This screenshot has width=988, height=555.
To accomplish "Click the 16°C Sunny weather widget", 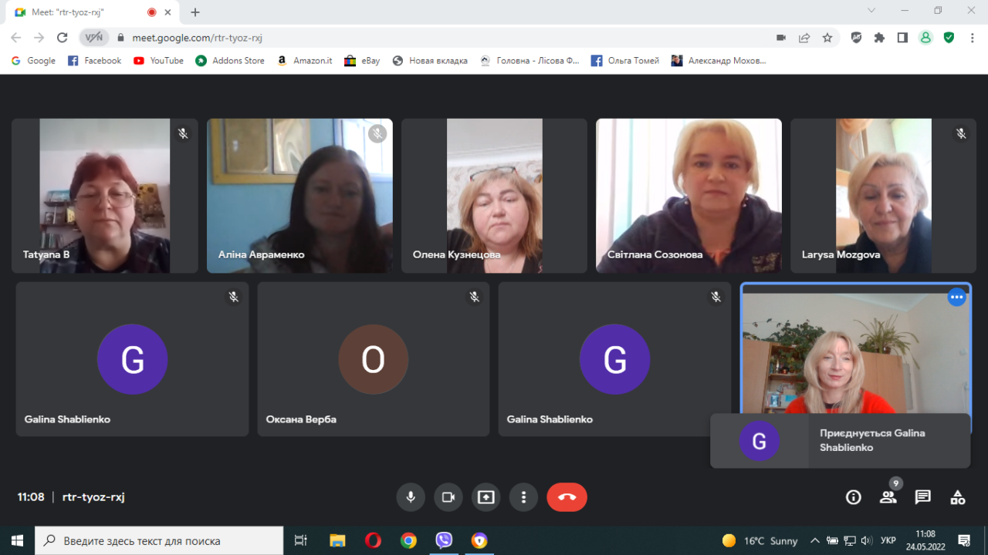I will (x=760, y=540).
